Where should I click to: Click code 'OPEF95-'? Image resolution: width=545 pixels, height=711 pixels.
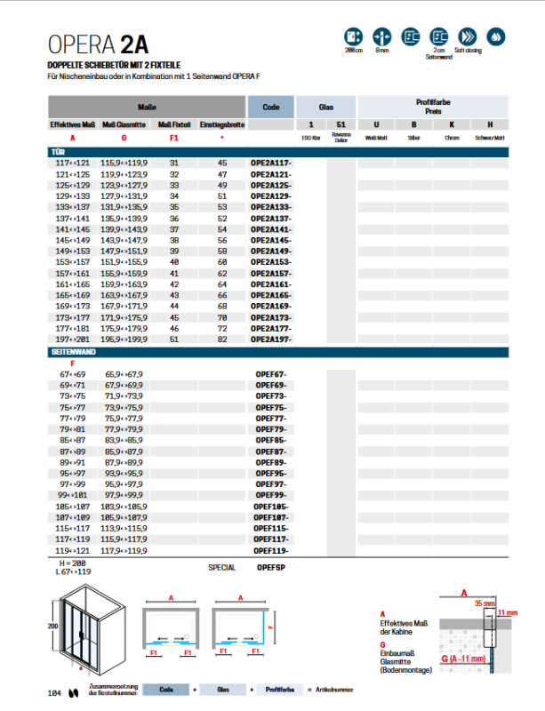271,474
